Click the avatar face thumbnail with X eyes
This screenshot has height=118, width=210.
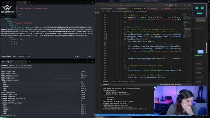pyautogui.click(x=199, y=10)
